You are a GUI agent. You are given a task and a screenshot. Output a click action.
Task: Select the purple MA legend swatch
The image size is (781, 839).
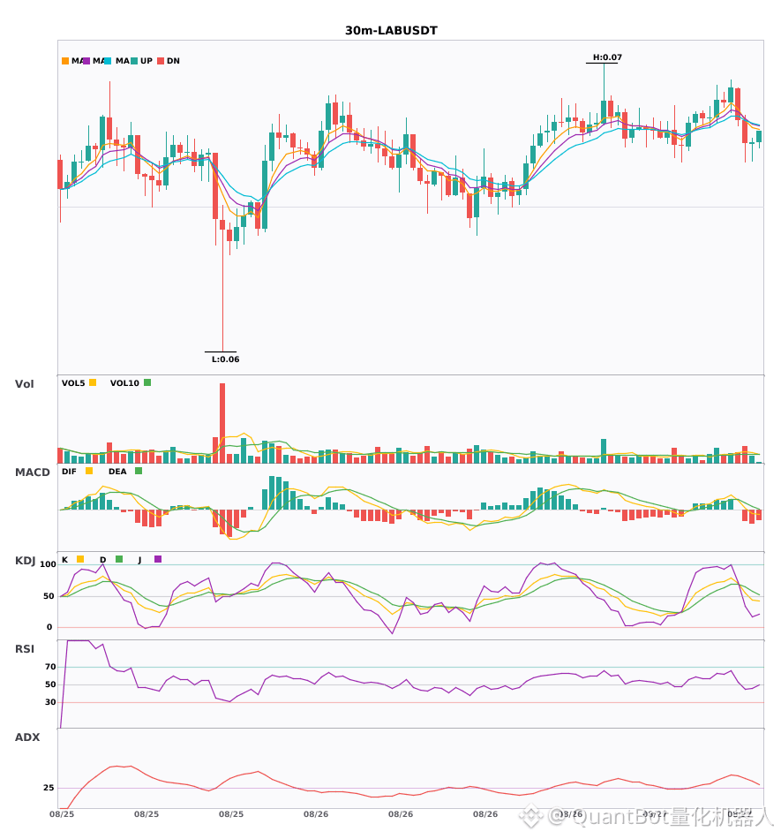pyautogui.click(x=86, y=61)
